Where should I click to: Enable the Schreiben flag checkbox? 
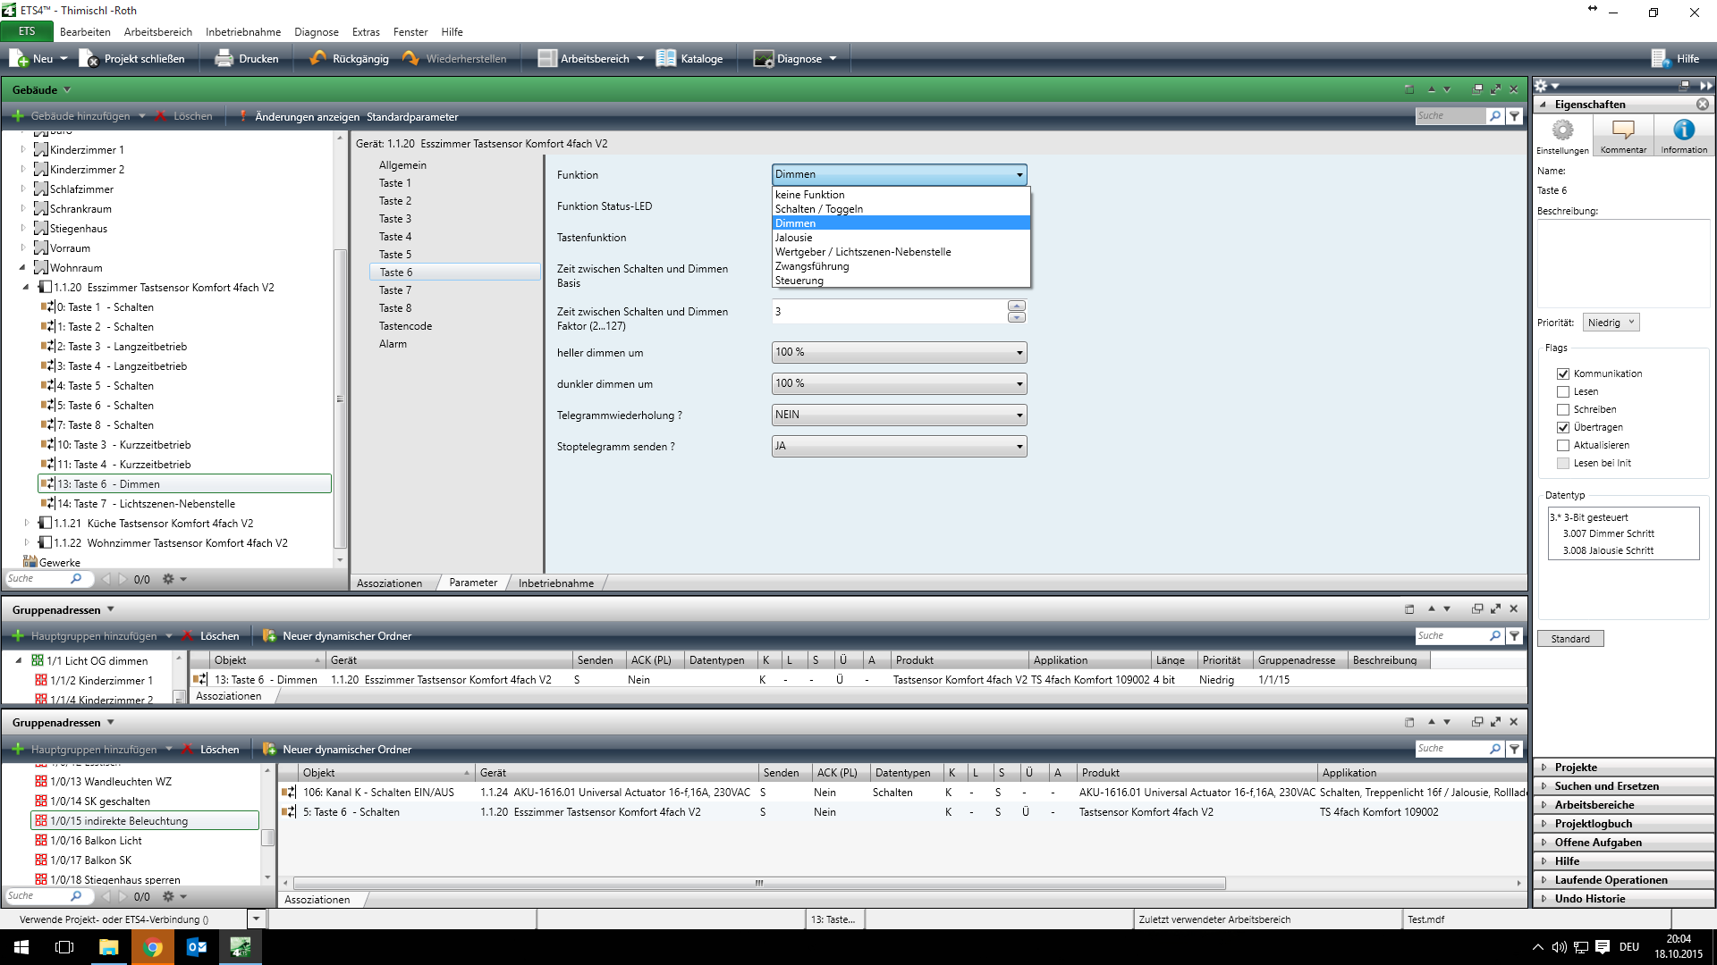coord(1563,409)
